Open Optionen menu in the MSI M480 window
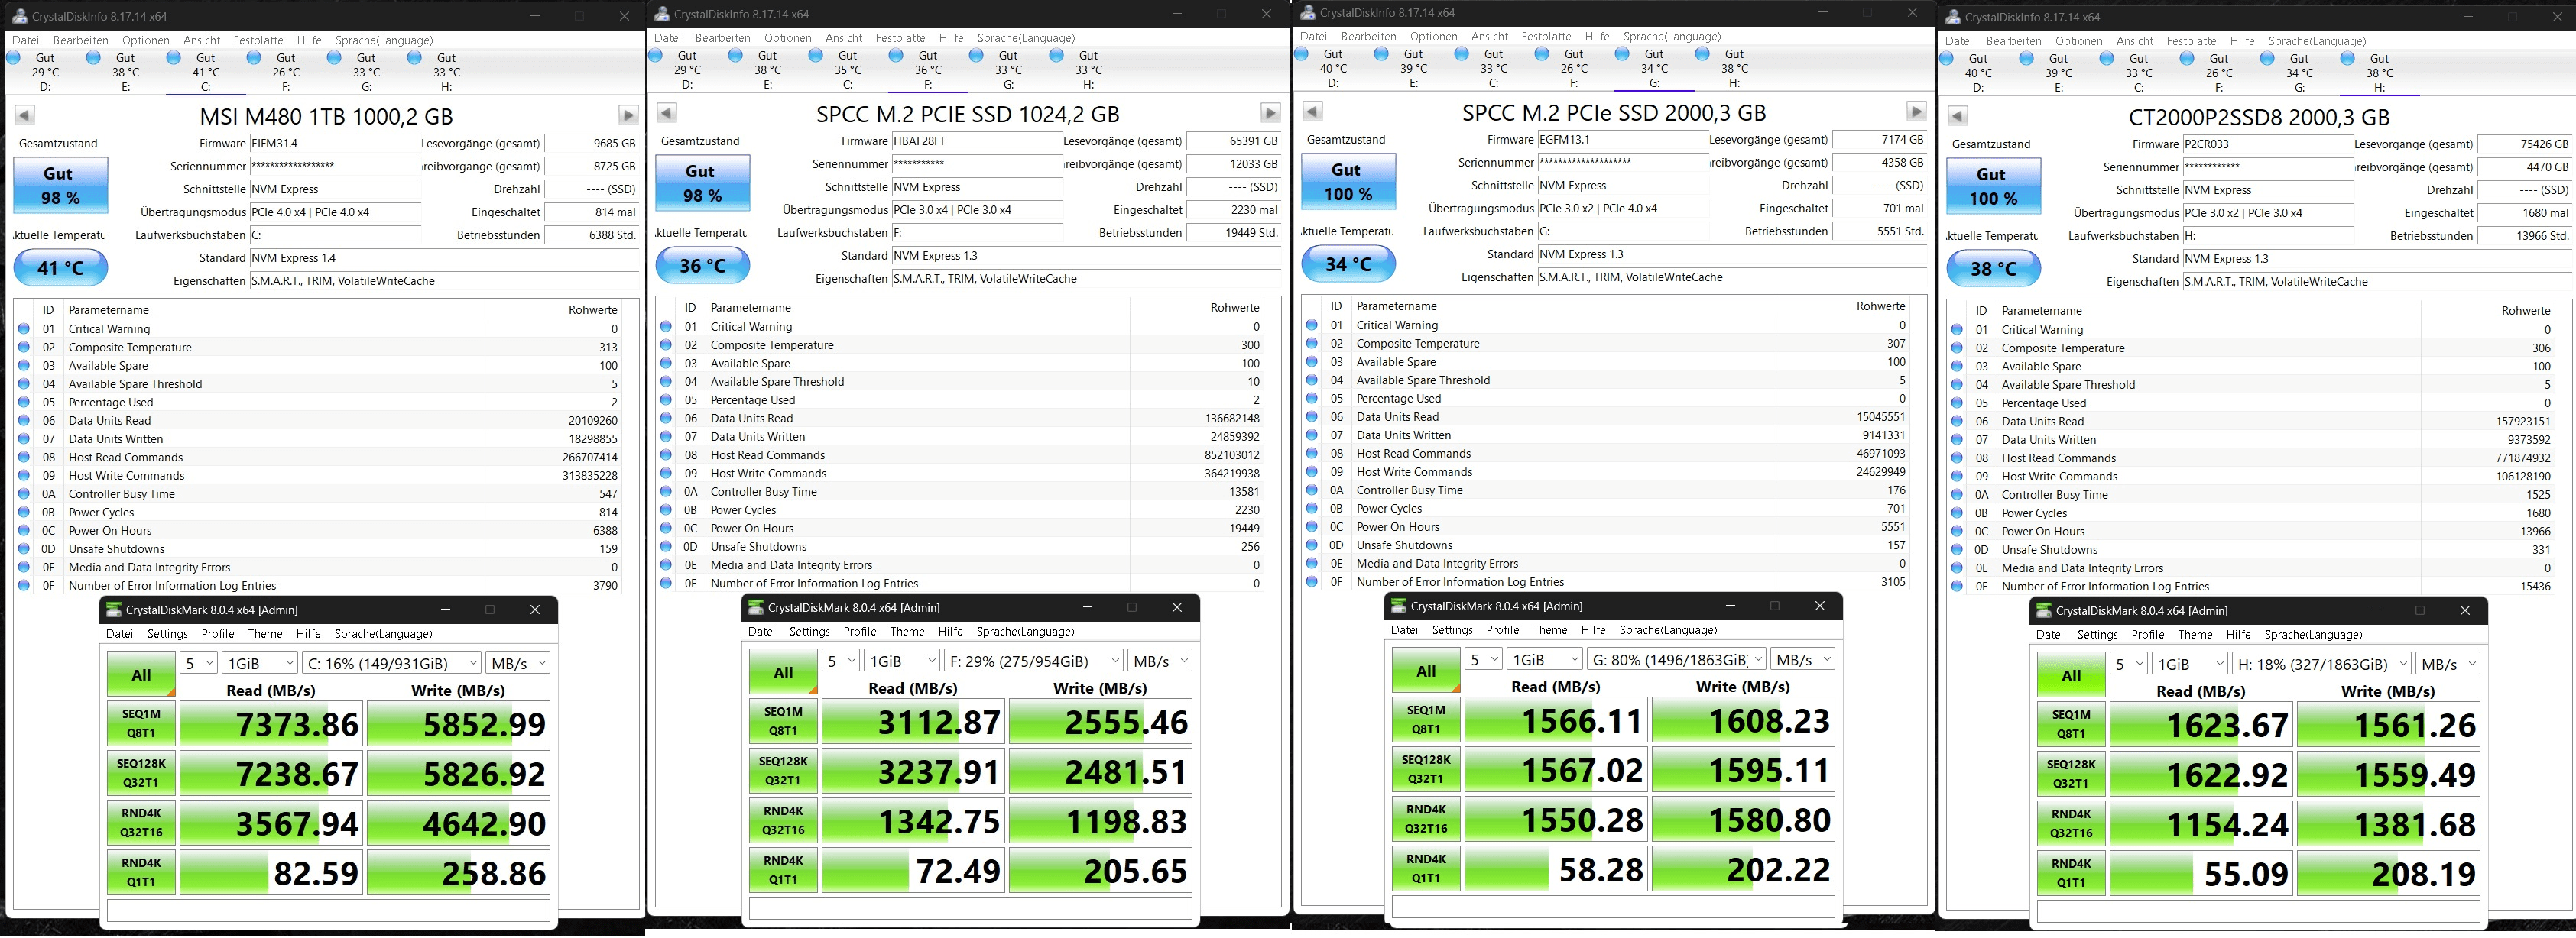This screenshot has width=2576, height=938. 146,41
